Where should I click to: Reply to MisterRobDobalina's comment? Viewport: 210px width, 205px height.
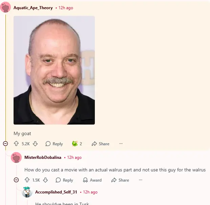[64, 180]
